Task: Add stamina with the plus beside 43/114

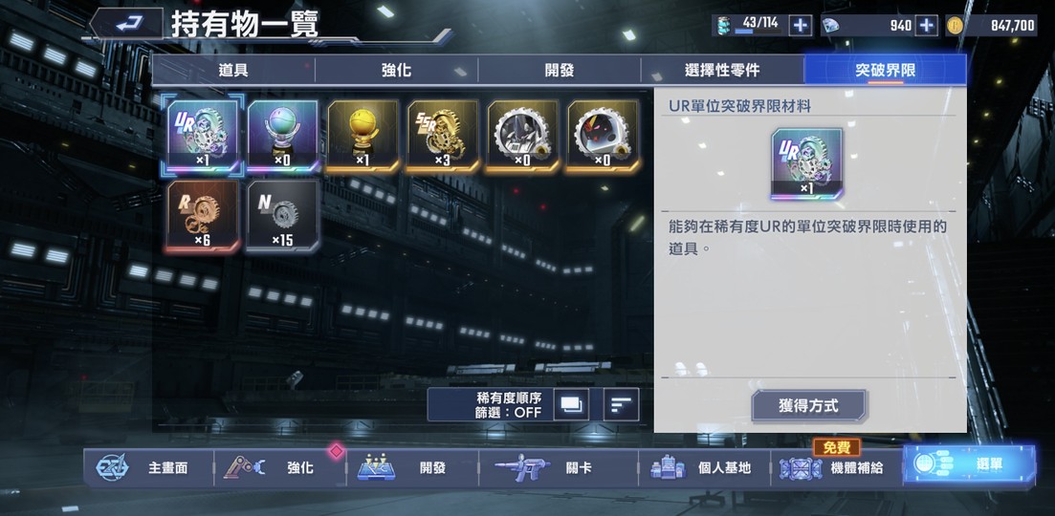Action: click(800, 26)
